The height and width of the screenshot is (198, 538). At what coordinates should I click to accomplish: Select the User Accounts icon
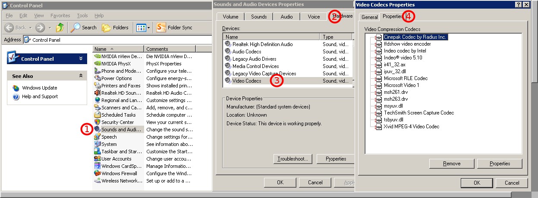coord(98,159)
